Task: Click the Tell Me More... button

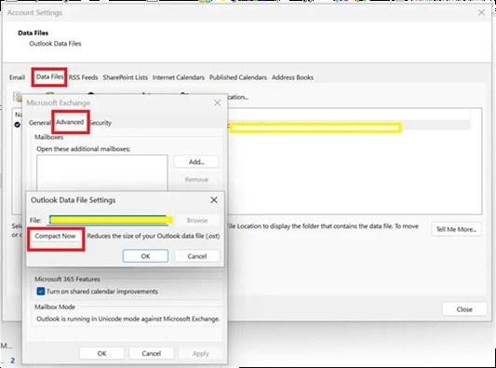Action: pos(457,229)
